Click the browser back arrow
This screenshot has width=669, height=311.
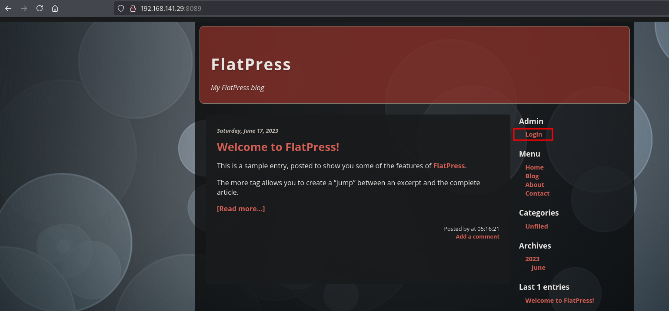coord(8,8)
